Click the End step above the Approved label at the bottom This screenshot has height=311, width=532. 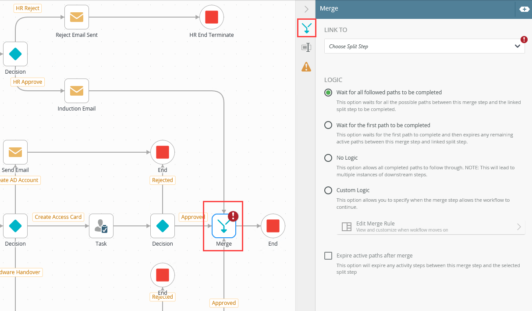pos(163,275)
